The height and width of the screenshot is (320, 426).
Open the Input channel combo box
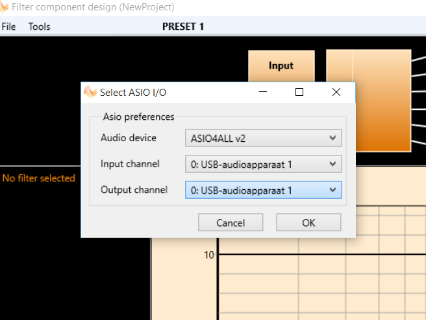(263, 164)
